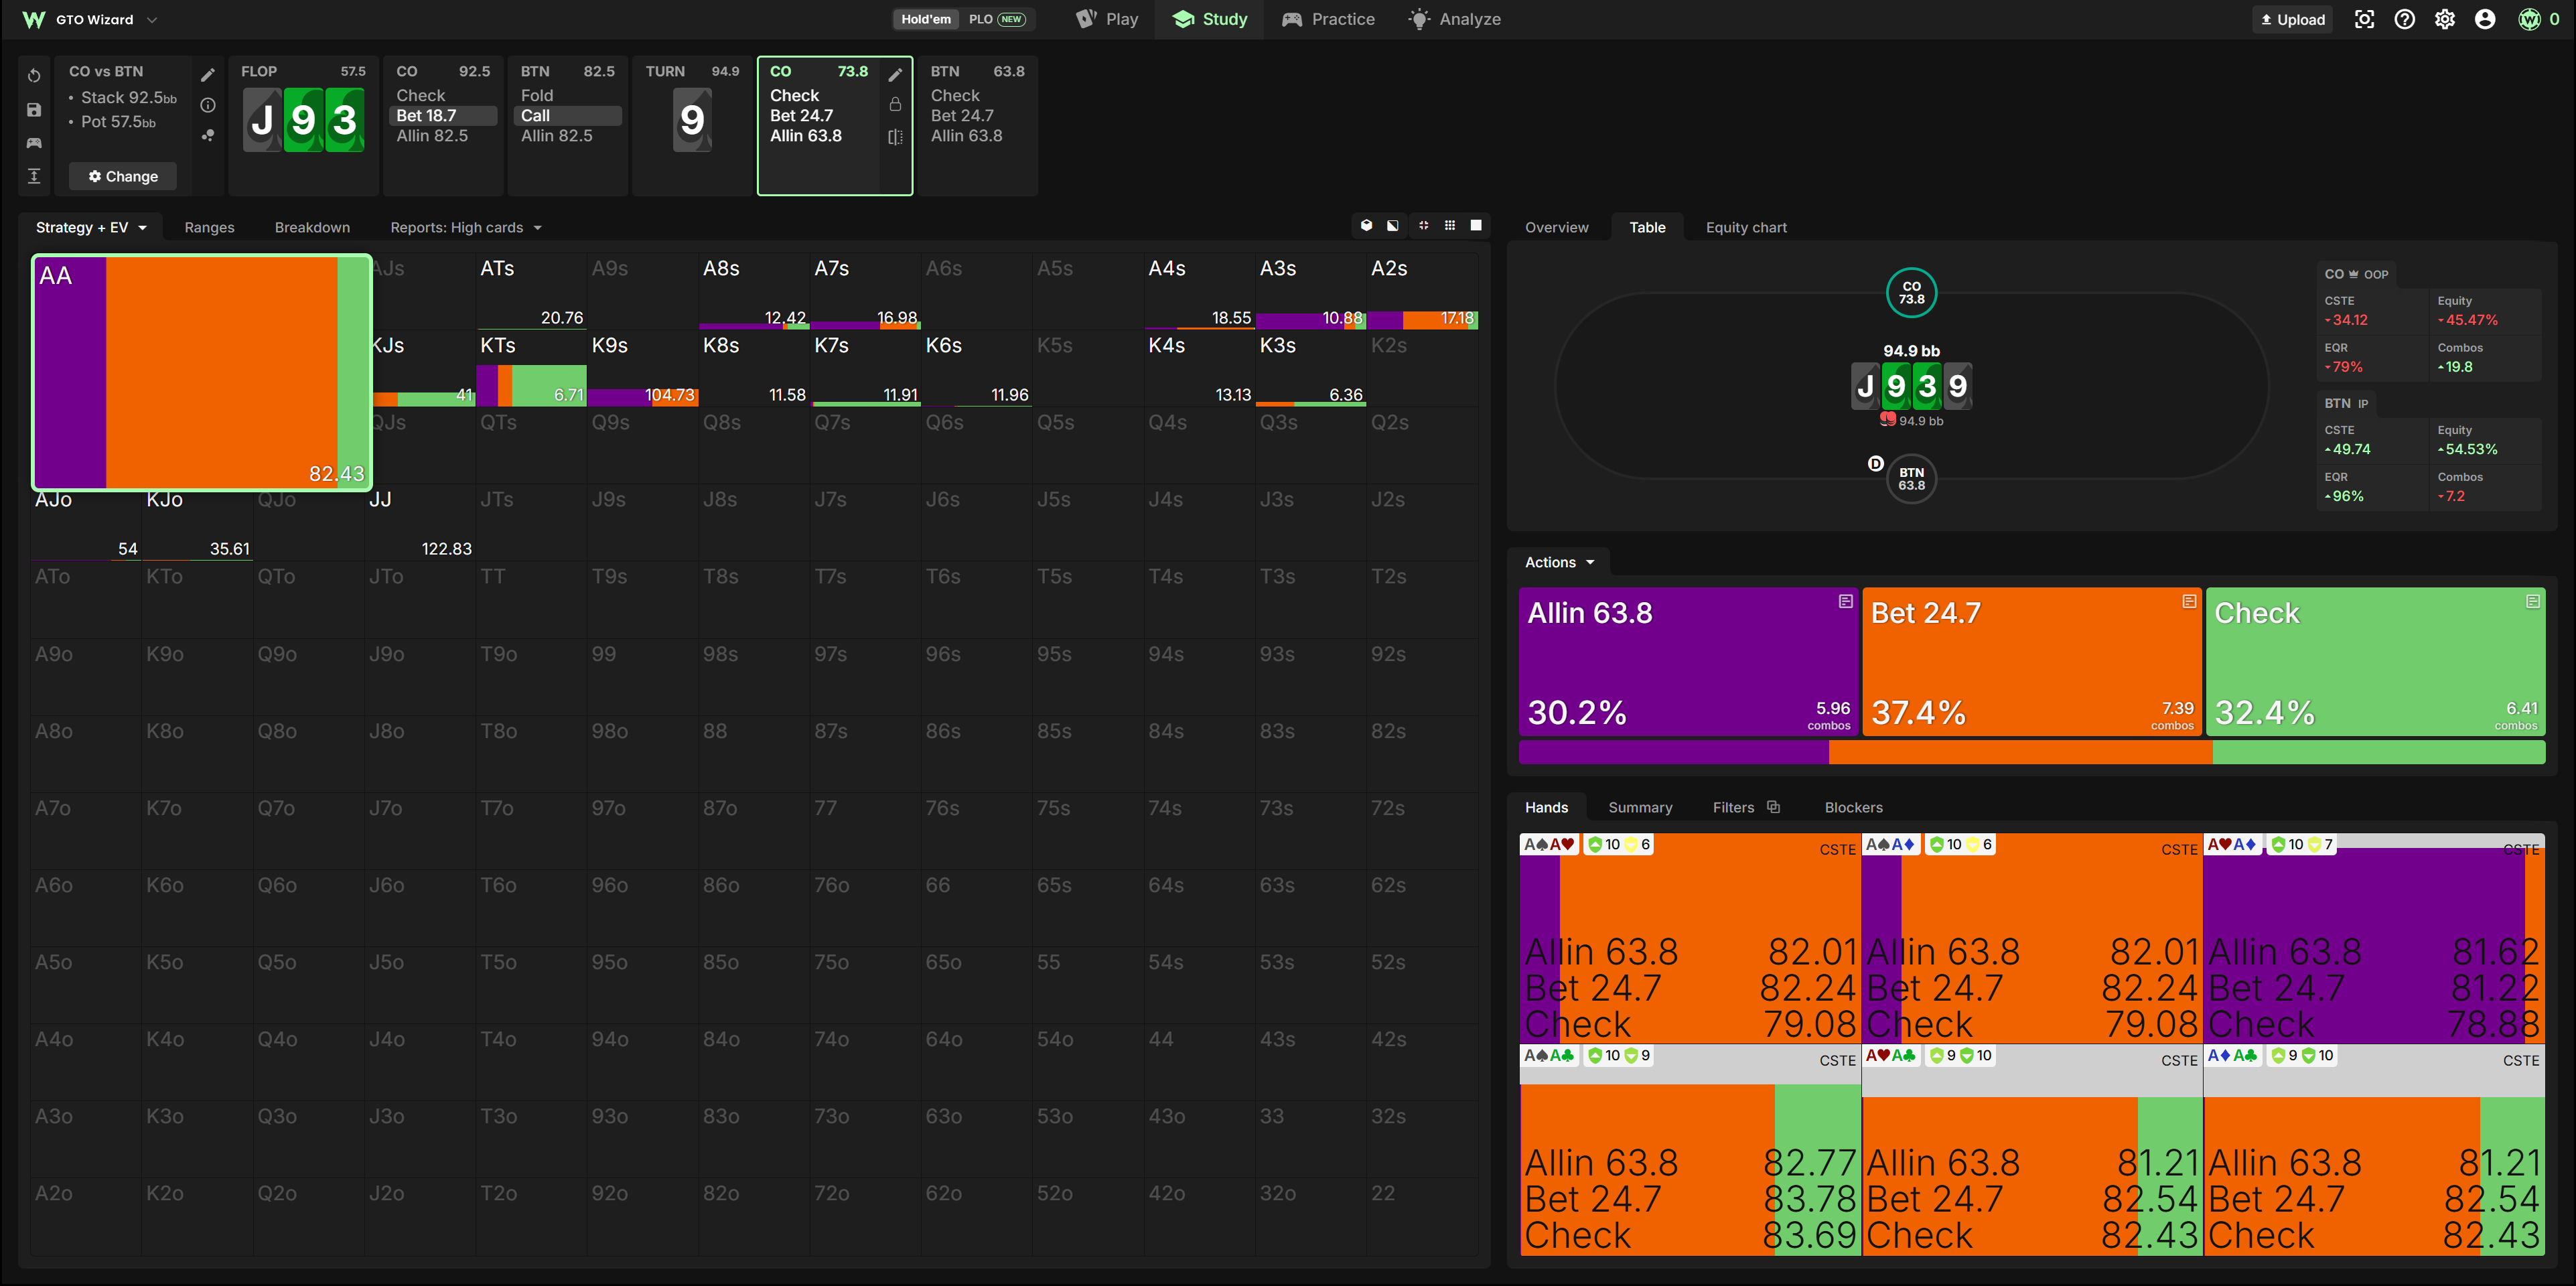The image size is (2576, 1286).
Task: Click the reset/restart spot icon in left sidebar
Action: pyautogui.click(x=34, y=76)
